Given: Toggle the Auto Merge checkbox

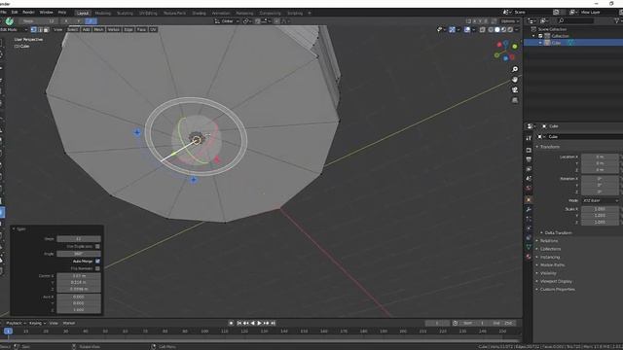Looking at the screenshot, I should (x=97, y=262).
